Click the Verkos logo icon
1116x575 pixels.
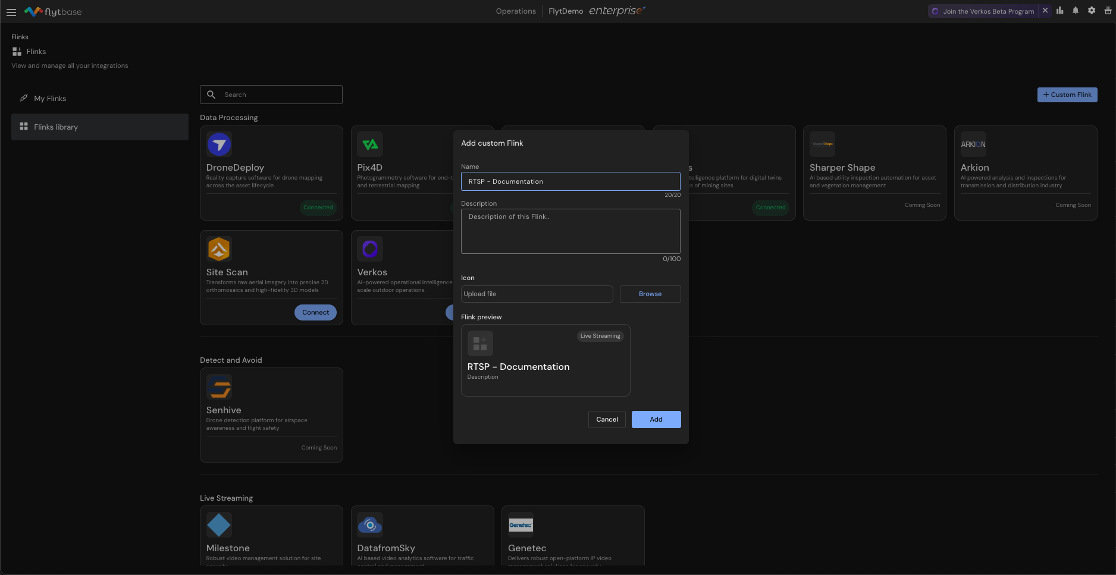pyautogui.click(x=370, y=249)
